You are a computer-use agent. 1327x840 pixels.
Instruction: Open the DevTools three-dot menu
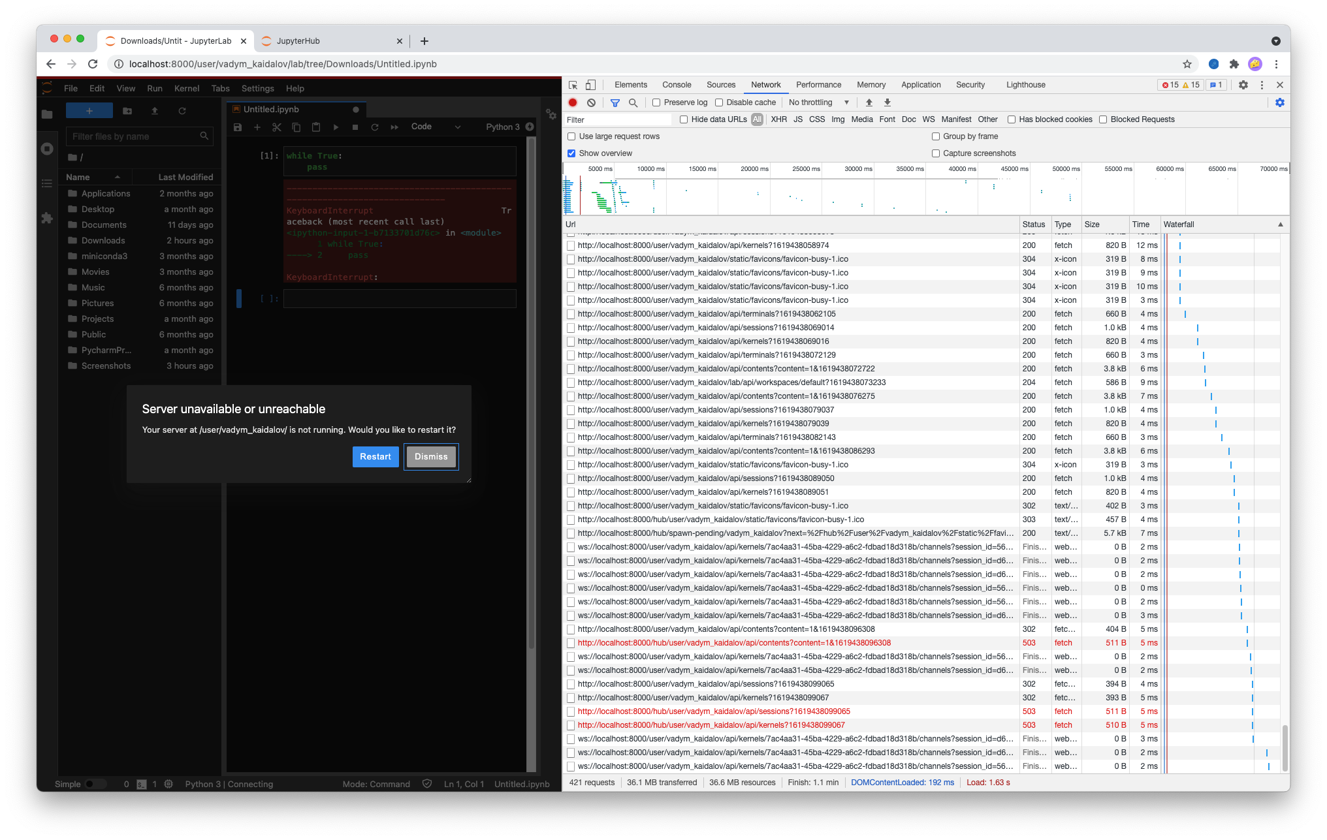[x=1261, y=85]
